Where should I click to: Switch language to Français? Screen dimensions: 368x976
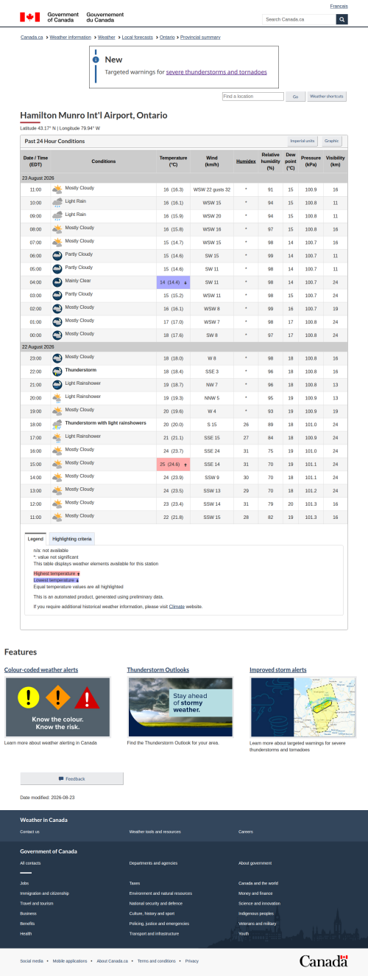[x=339, y=6]
